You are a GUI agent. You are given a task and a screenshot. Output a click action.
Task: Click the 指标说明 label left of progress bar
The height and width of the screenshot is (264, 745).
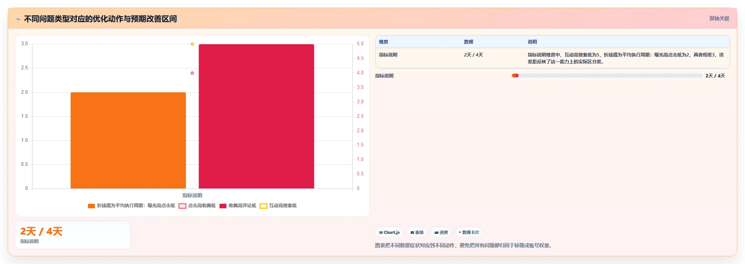click(x=384, y=76)
